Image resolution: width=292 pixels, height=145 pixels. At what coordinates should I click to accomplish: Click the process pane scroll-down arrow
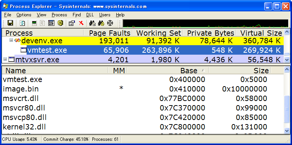[x=287, y=60]
